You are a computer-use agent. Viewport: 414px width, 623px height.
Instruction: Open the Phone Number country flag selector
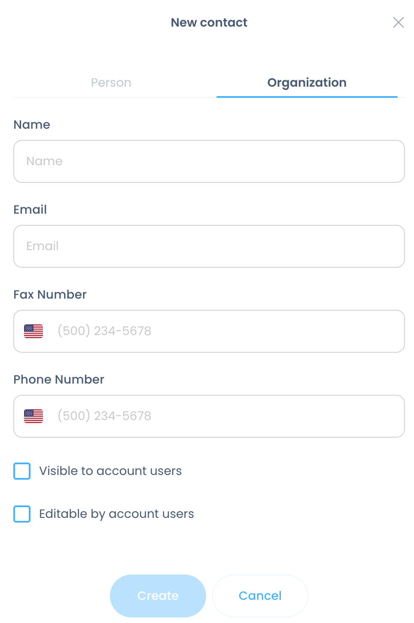click(x=33, y=416)
